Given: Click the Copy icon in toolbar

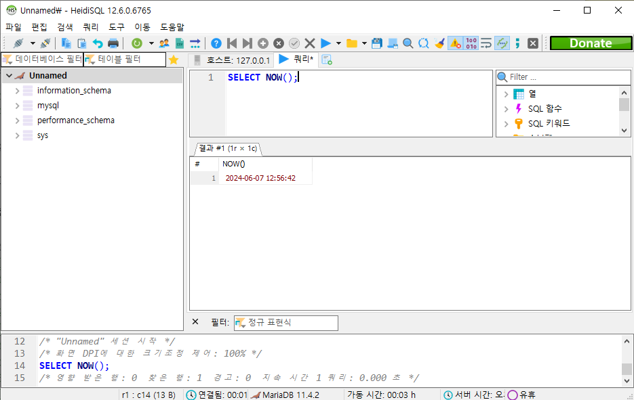Looking at the screenshot, I should click(x=66, y=43).
